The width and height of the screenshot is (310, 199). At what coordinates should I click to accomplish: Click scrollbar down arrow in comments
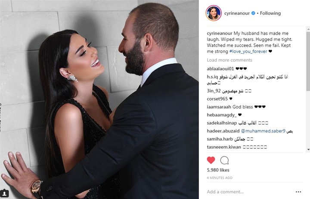click(308, 150)
